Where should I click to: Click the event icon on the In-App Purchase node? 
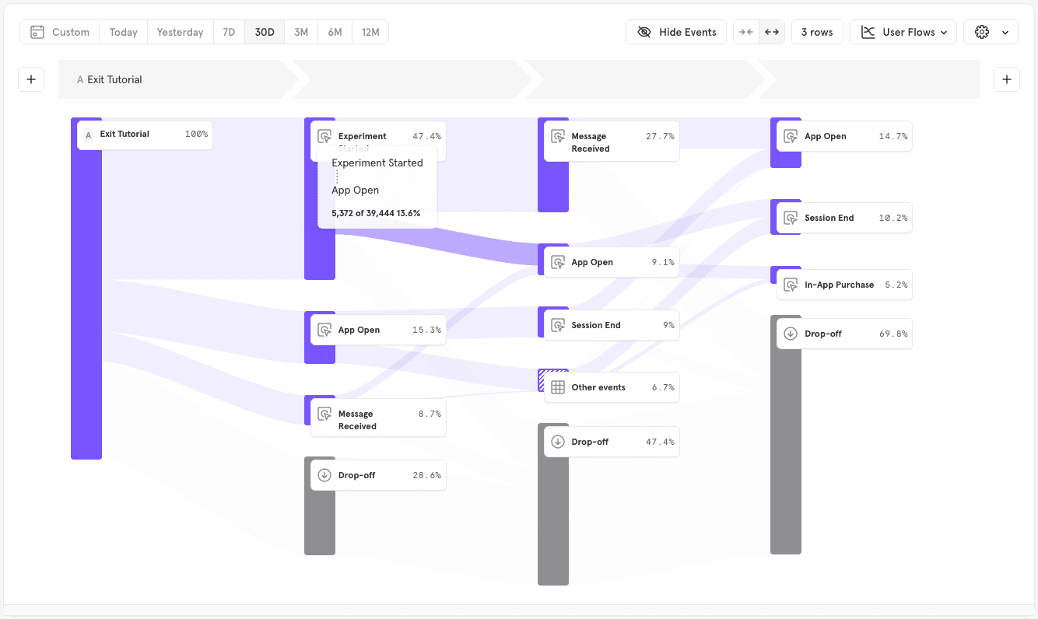tap(791, 285)
